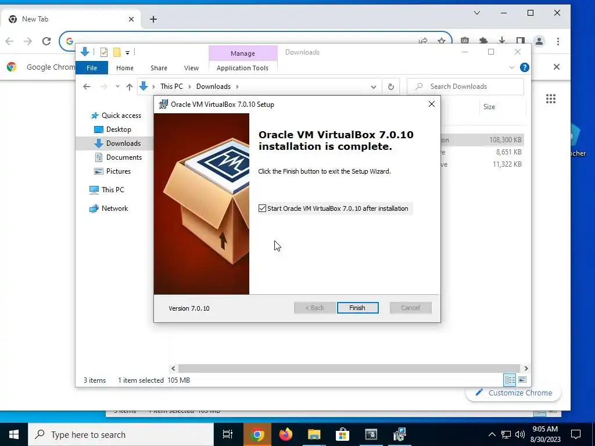Close the New Tab in Chrome

pos(131,19)
